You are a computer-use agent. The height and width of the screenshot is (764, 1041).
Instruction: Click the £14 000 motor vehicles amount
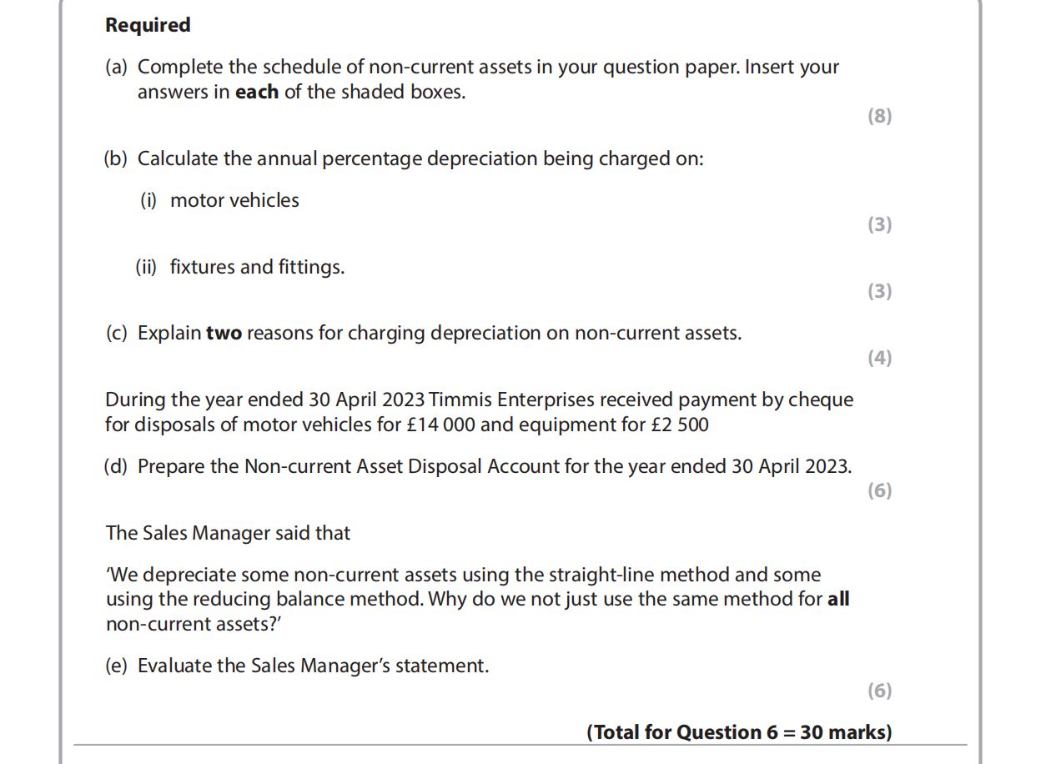(x=440, y=425)
